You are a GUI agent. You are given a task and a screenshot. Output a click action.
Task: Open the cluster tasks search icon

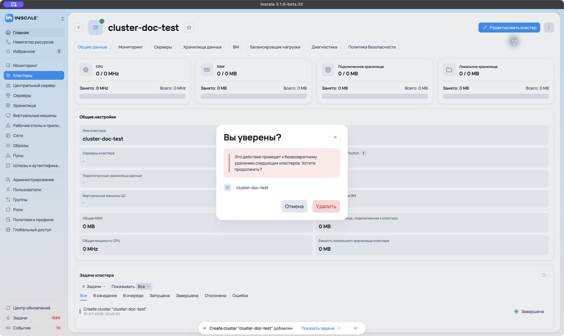[544, 275]
